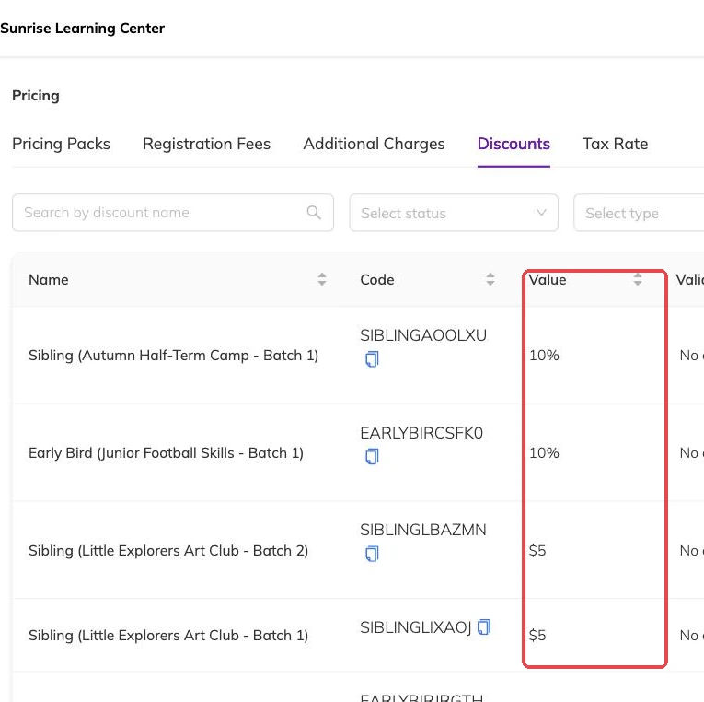
Task: Click Early Bird (Junior Football Skills - Batch 1)
Action: tap(167, 453)
